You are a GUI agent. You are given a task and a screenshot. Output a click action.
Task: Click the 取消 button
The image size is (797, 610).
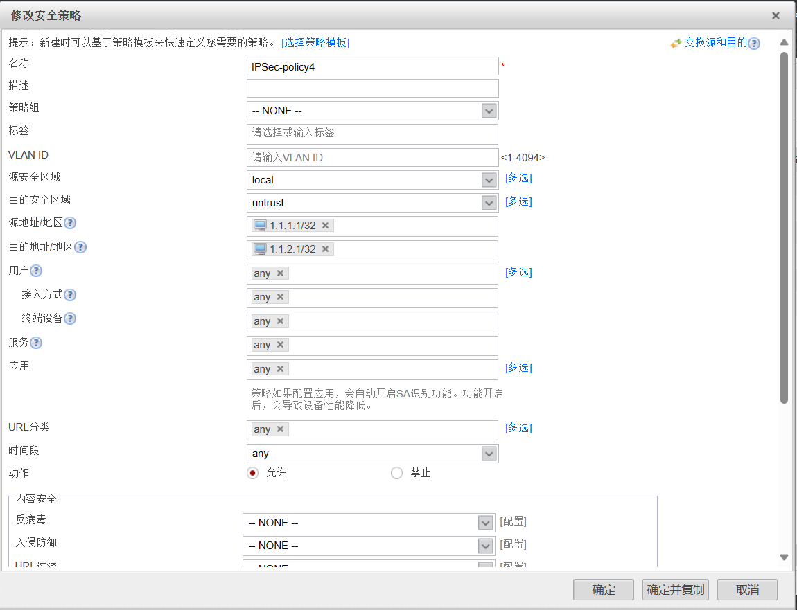[747, 590]
